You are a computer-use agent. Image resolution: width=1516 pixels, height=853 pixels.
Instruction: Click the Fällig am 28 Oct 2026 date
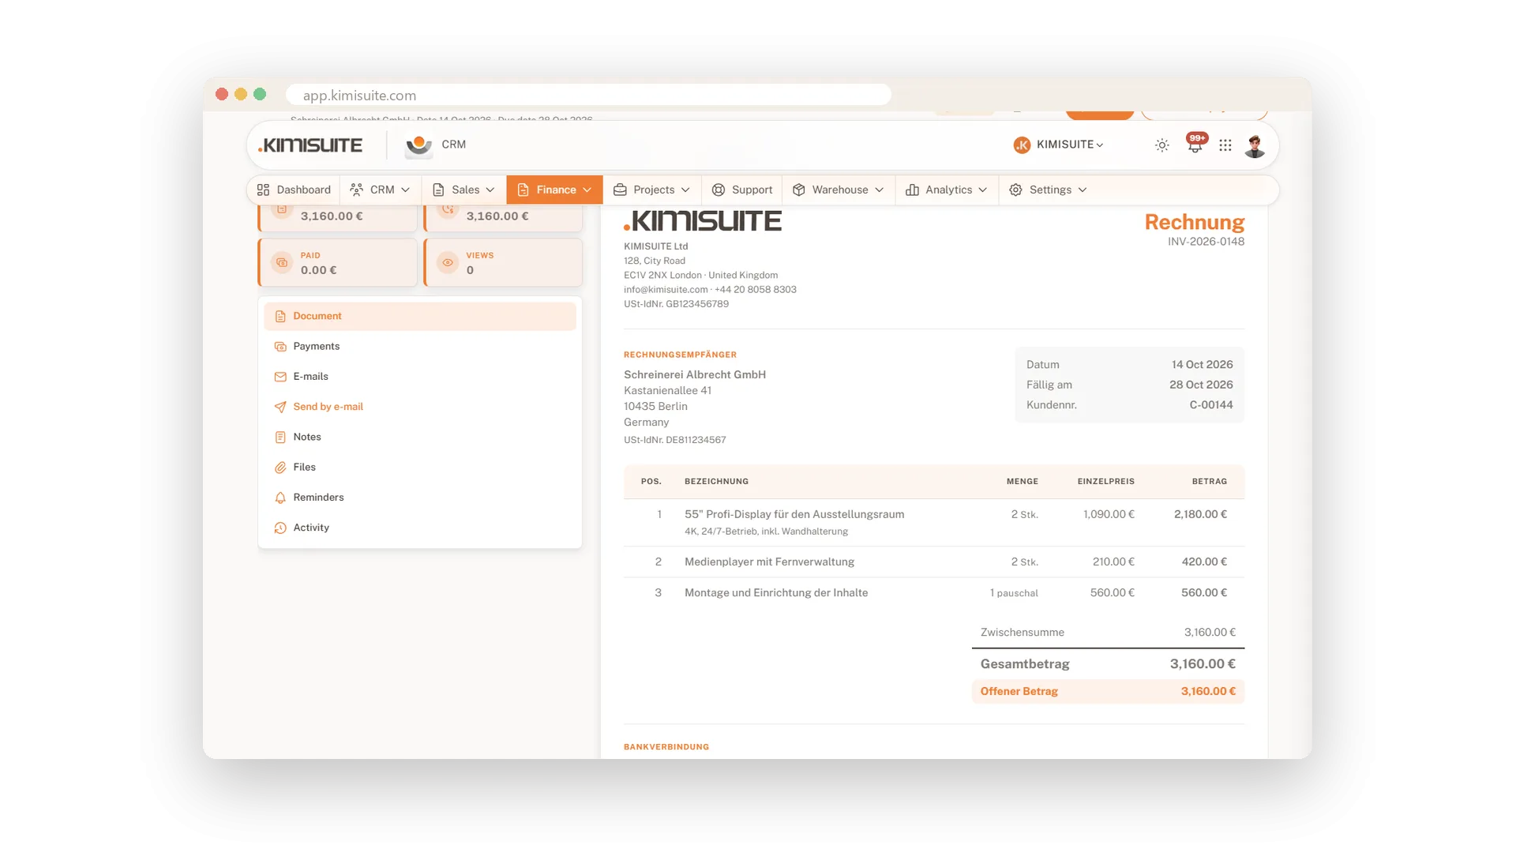click(x=1201, y=385)
